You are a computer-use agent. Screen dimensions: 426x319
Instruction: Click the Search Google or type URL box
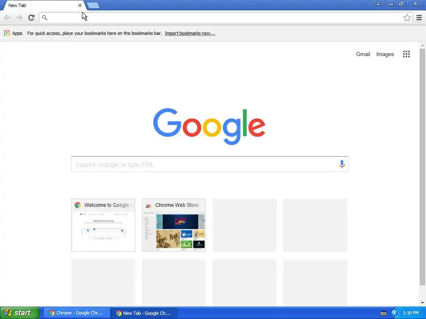point(210,164)
